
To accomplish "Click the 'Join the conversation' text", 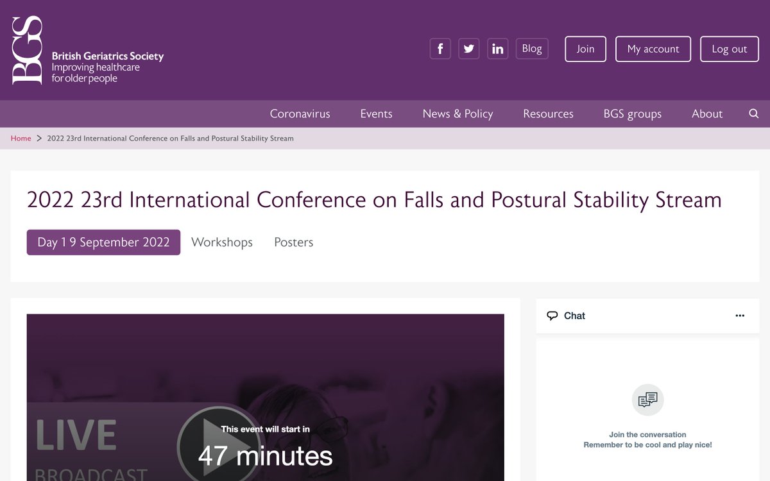I will 647,435.
